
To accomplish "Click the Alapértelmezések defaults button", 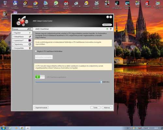I will (41, 108).
